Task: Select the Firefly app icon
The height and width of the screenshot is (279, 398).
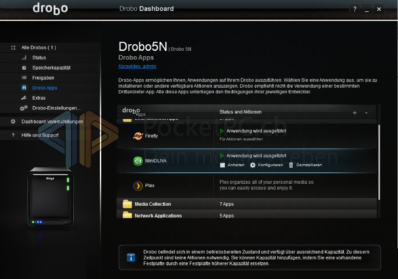Action: click(x=138, y=136)
